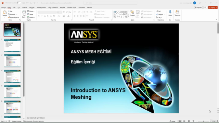Screen dimensions: 219x123
Task: Click the Erişilebilirlik accessibility status
Action: coord(34,121)
